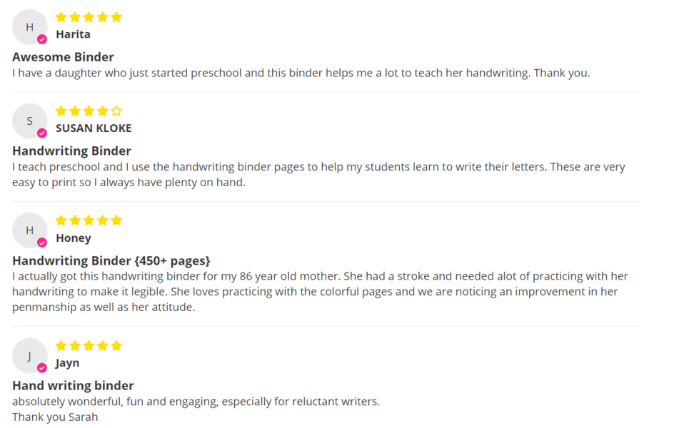The image size is (679, 428).
Task: Click Susan Kloke's avatar circle with S
Action: click(x=29, y=121)
